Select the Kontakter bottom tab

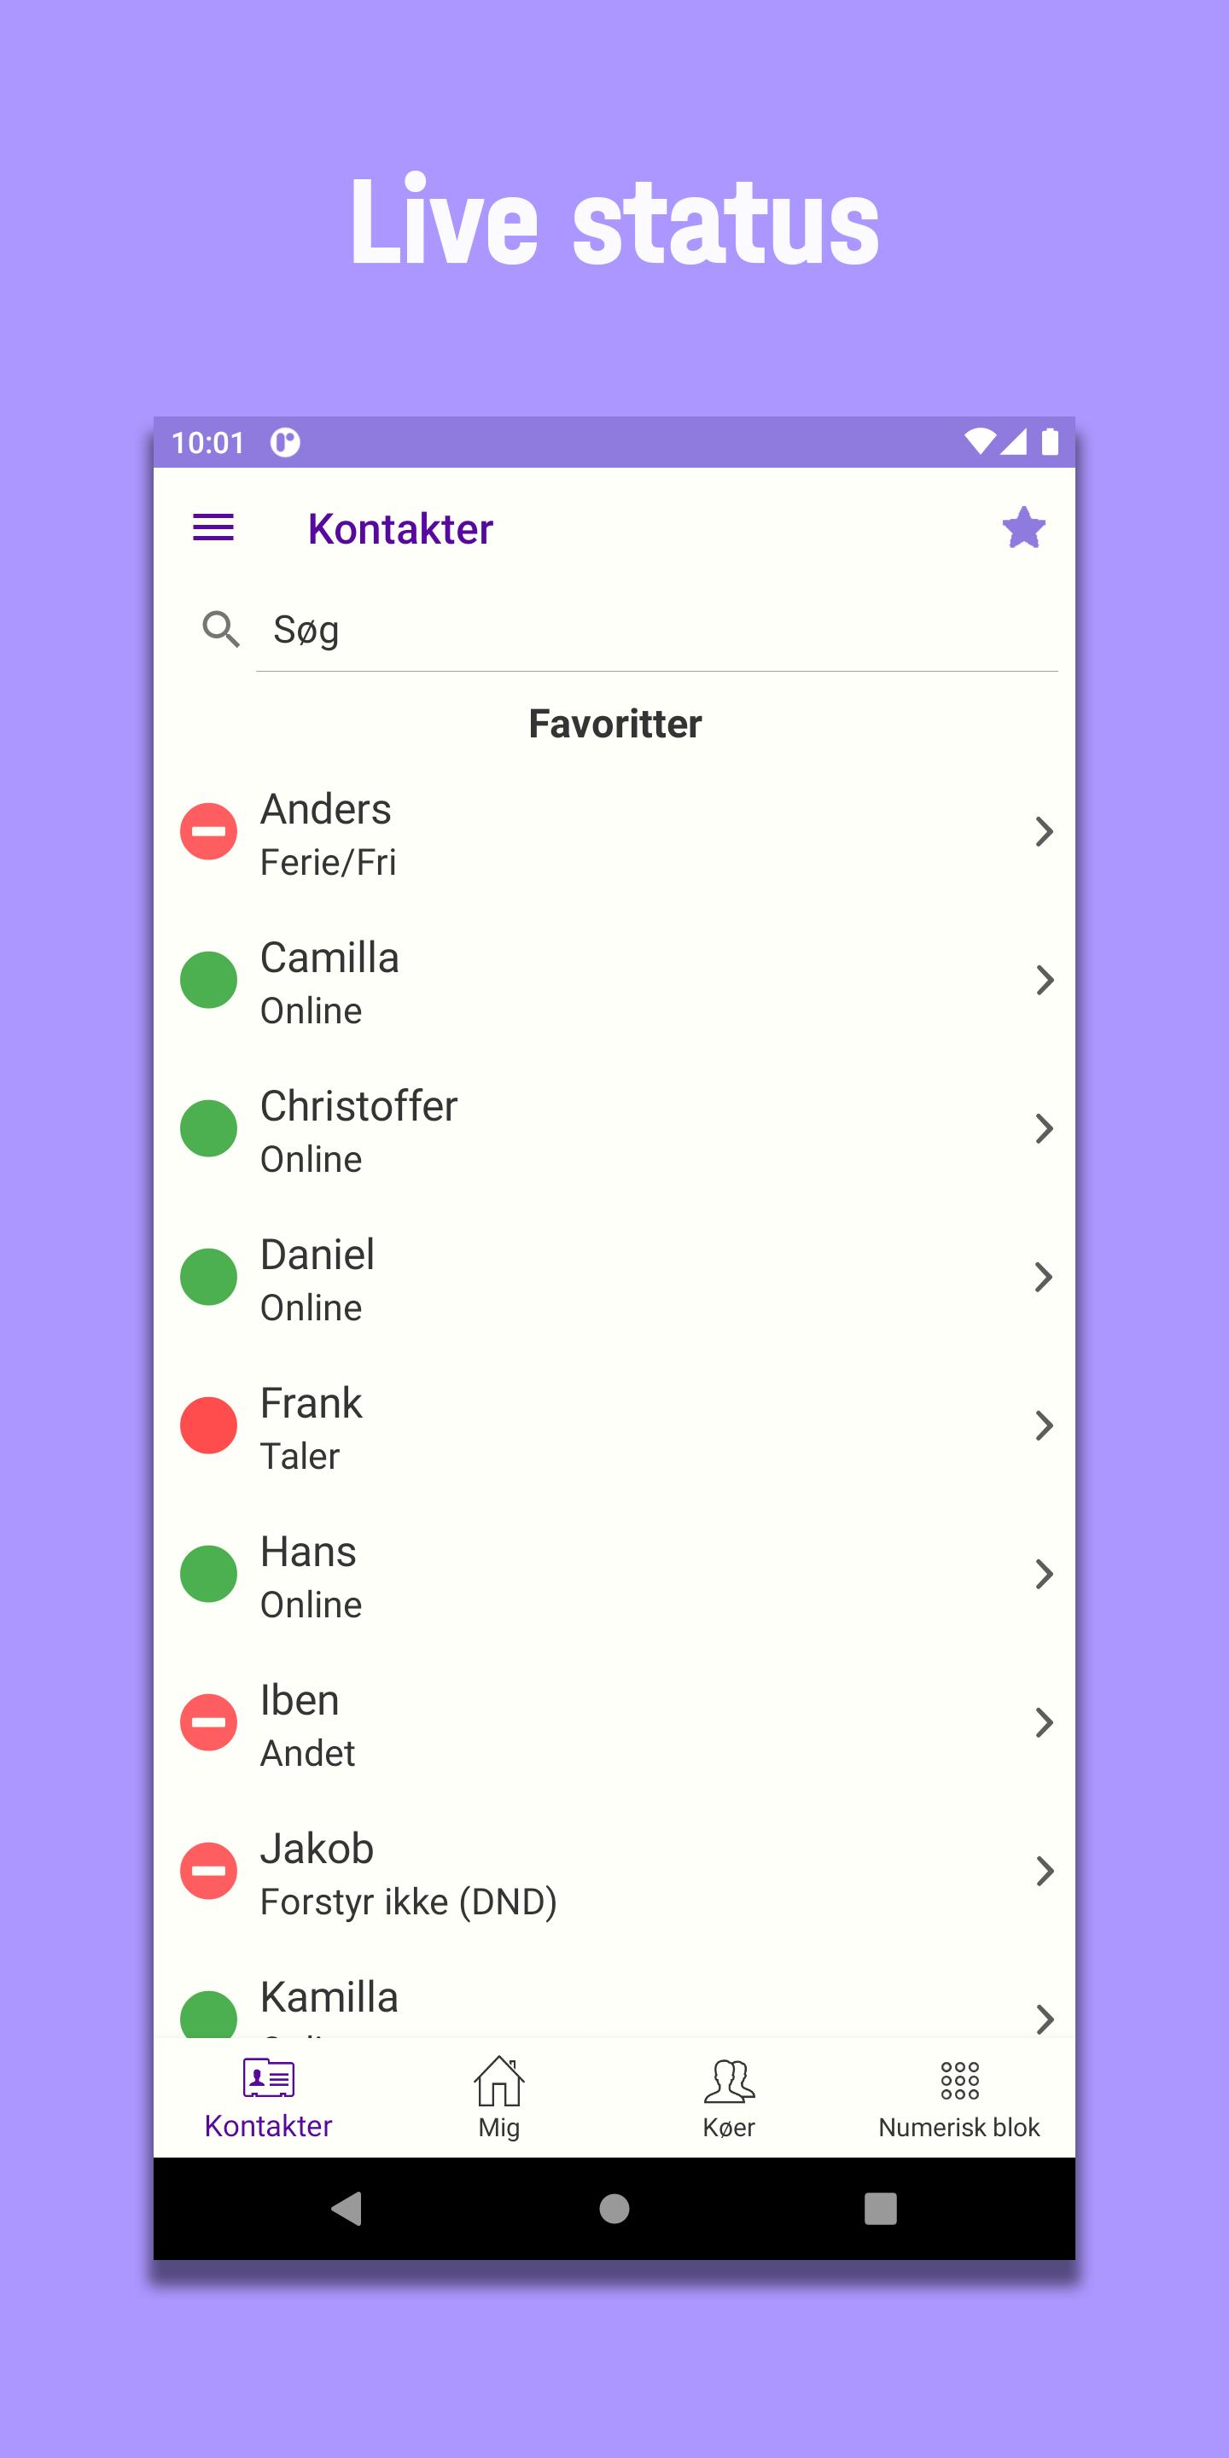(268, 2099)
